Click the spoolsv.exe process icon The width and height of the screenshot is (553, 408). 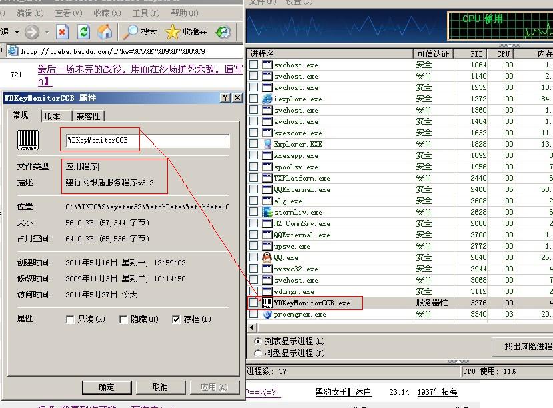[x=267, y=167]
